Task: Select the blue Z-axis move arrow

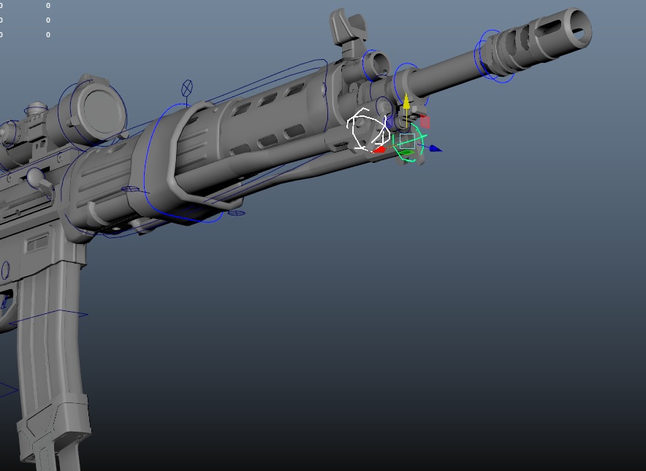Action: click(434, 148)
